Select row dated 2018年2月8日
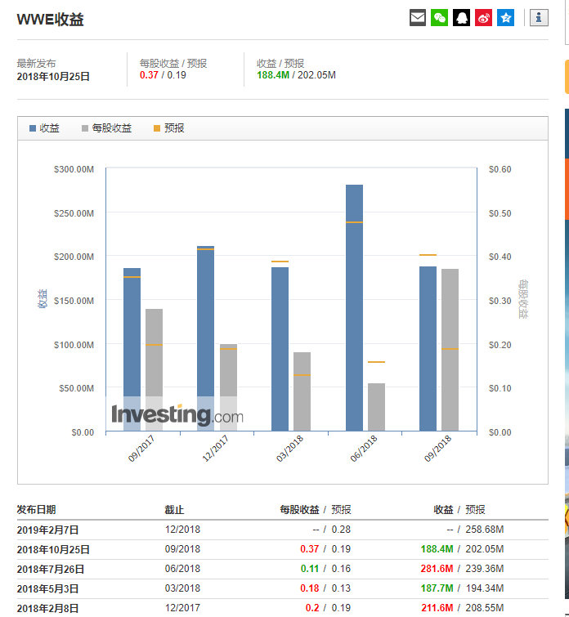Screen dimensions: 569x617 click(282, 608)
